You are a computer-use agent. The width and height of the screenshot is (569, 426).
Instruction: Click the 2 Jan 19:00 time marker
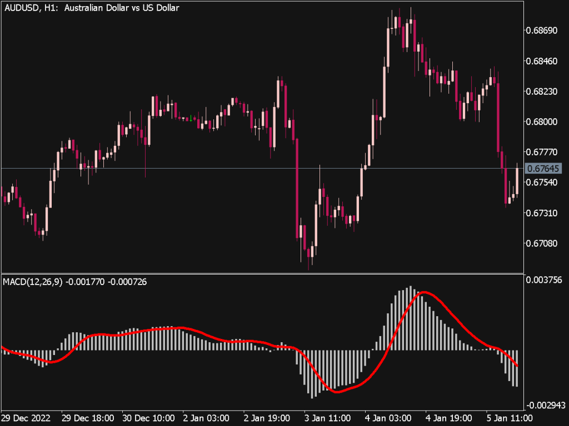[x=267, y=418]
